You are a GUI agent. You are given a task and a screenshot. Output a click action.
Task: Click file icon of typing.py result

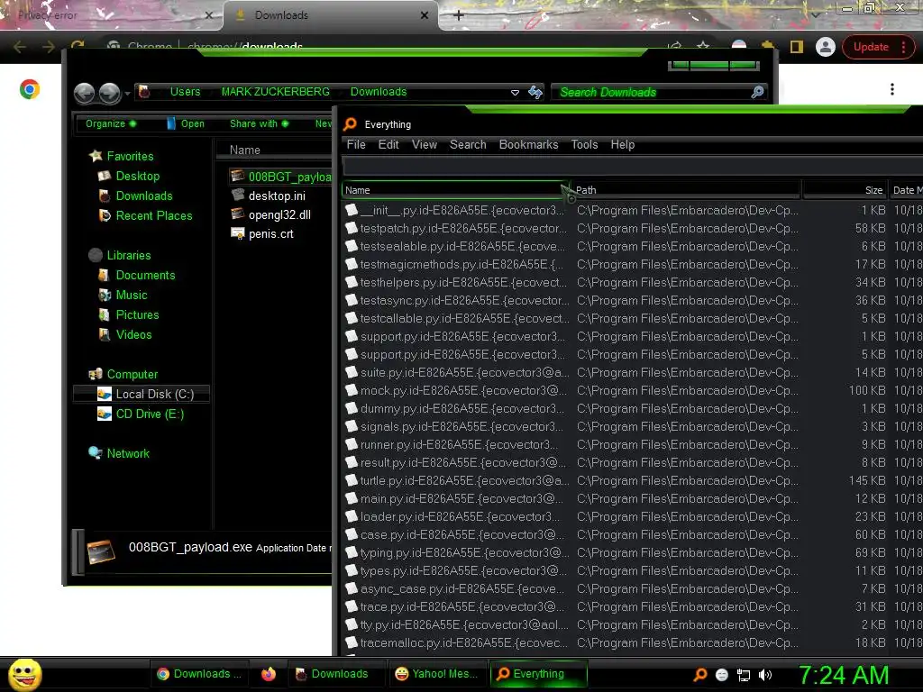click(x=352, y=552)
